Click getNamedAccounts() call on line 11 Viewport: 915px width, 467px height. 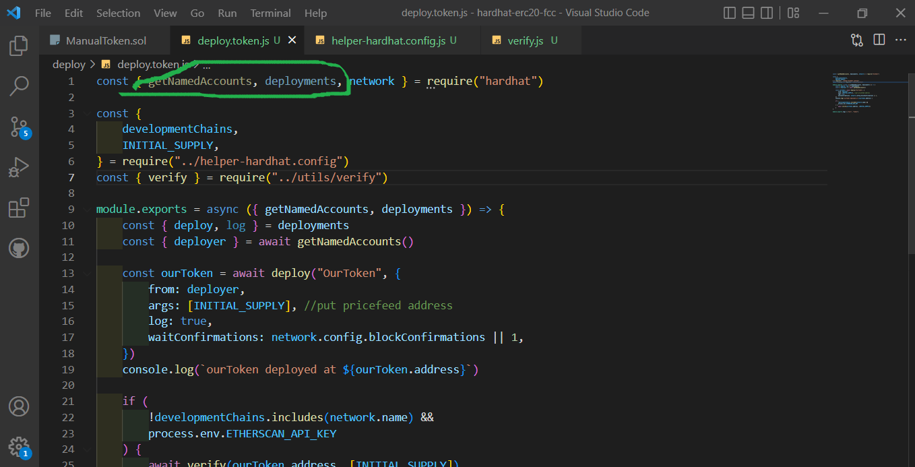click(355, 241)
